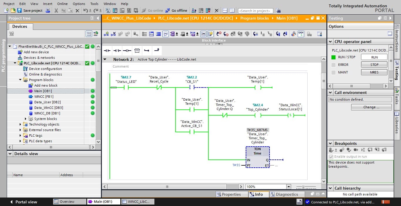This screenshot has width=401, height=206.
Task: Click the status bar network connection icon
Action: tap(299, 202)
